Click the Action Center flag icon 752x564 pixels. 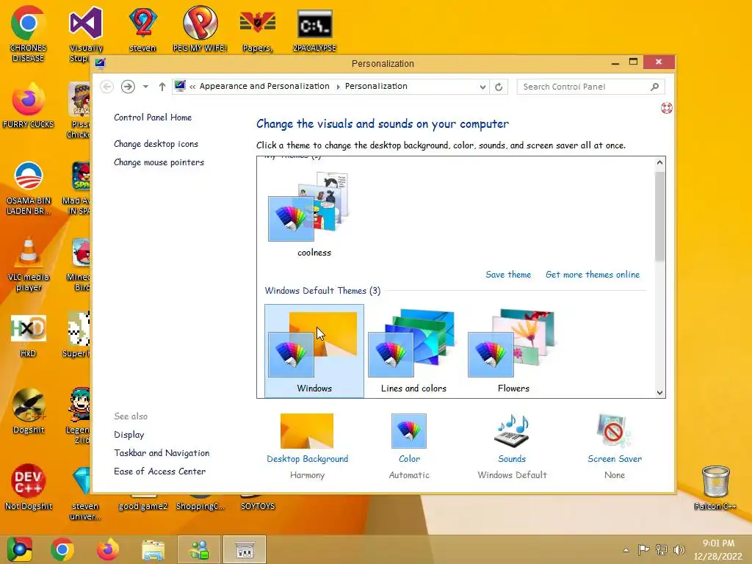click(643, 549)
